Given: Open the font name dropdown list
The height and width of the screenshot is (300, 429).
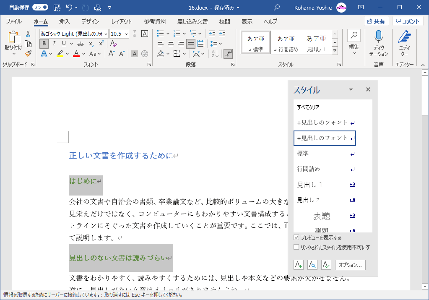Looking at the screenshot, I should click(x=105, y=34).
